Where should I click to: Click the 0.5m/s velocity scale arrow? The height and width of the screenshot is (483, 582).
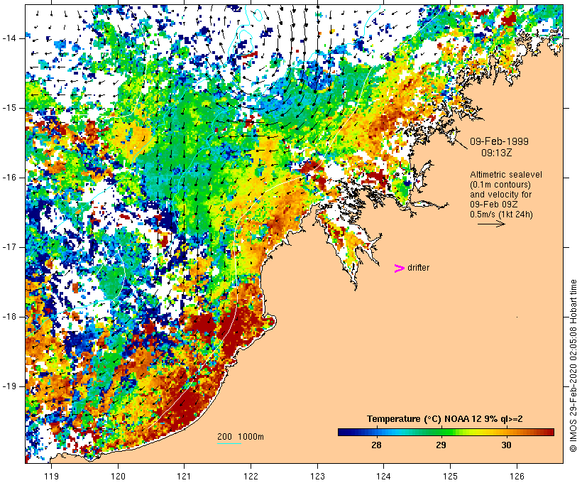491,224
